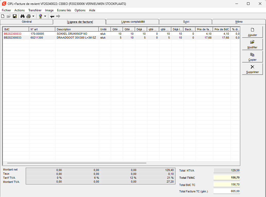Select article number 170-00005

(37, 34)
